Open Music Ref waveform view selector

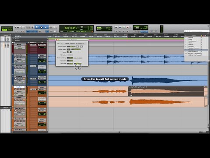(20, 59)
